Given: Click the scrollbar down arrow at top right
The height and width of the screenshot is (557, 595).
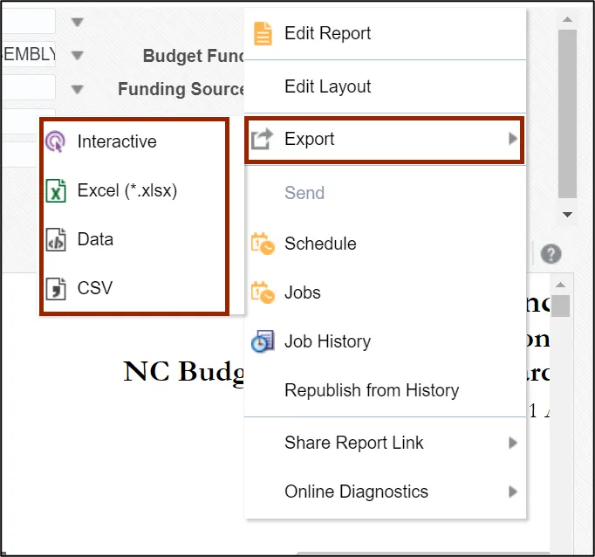Looking at the screenshot, I should tap(567, 214).
